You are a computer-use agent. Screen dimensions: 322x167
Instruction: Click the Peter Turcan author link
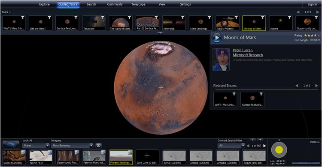click(243, 50)
